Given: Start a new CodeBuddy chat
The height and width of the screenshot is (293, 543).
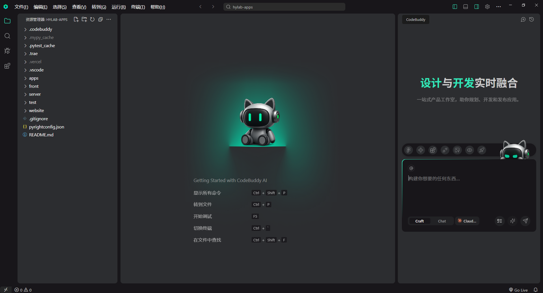Looking at the screenshot, I should pos(523,19).
